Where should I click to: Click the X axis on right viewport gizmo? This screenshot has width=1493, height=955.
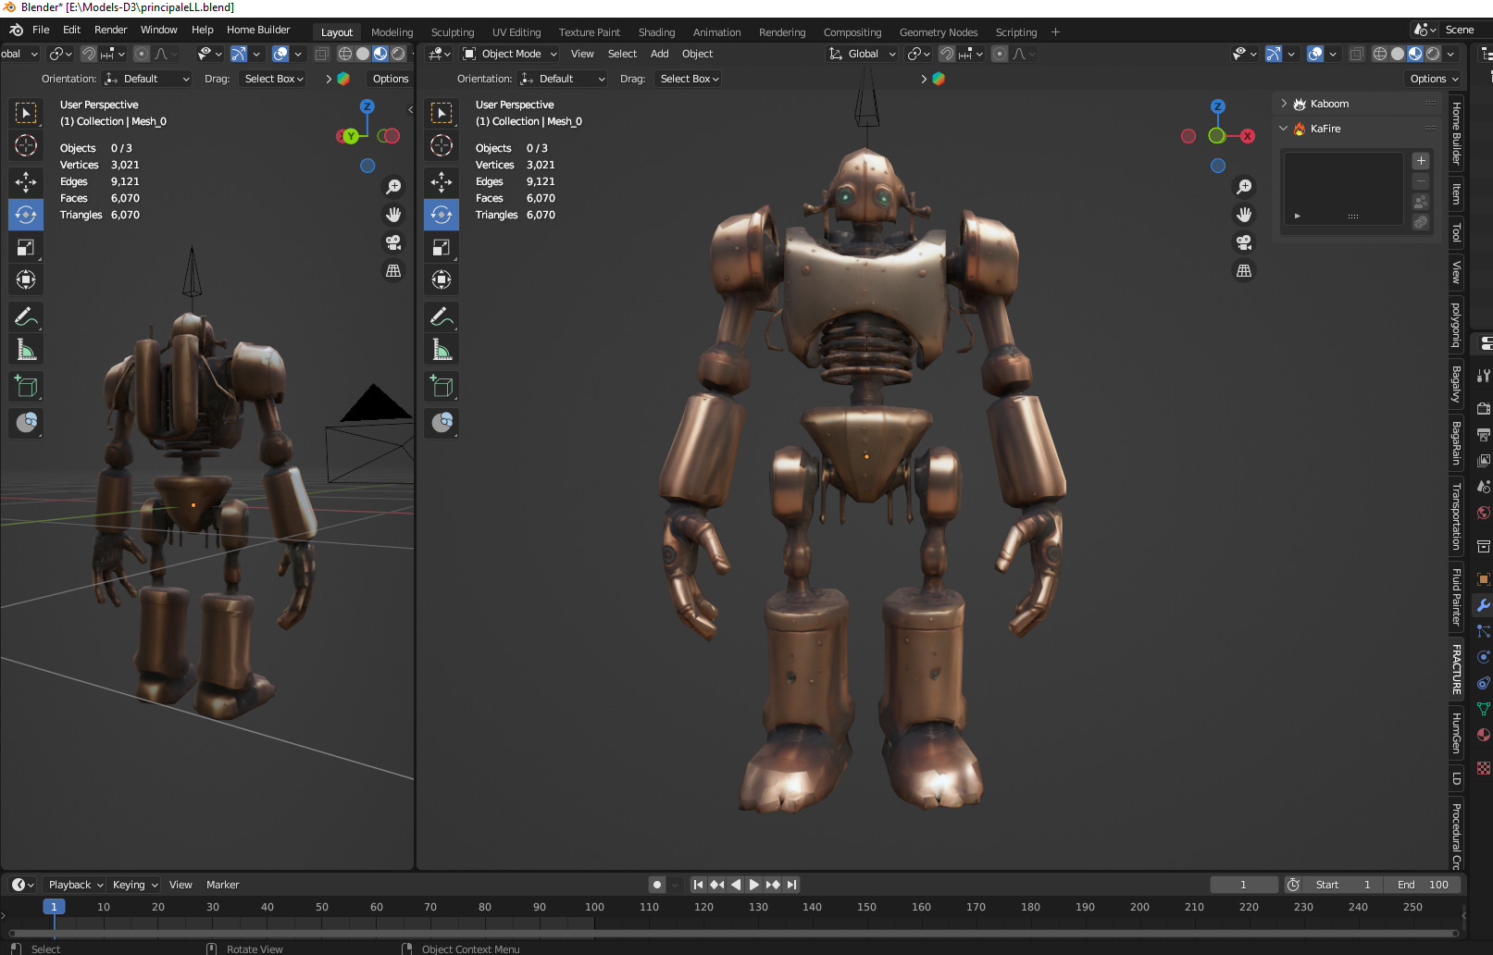pos(1248,136)
